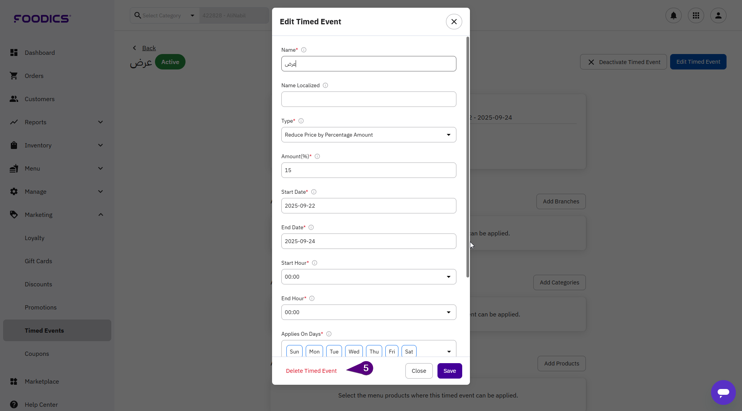742x411 pixels.
Task: Click the info icon beside Amount(%)
Action: (x=317, y=156)
